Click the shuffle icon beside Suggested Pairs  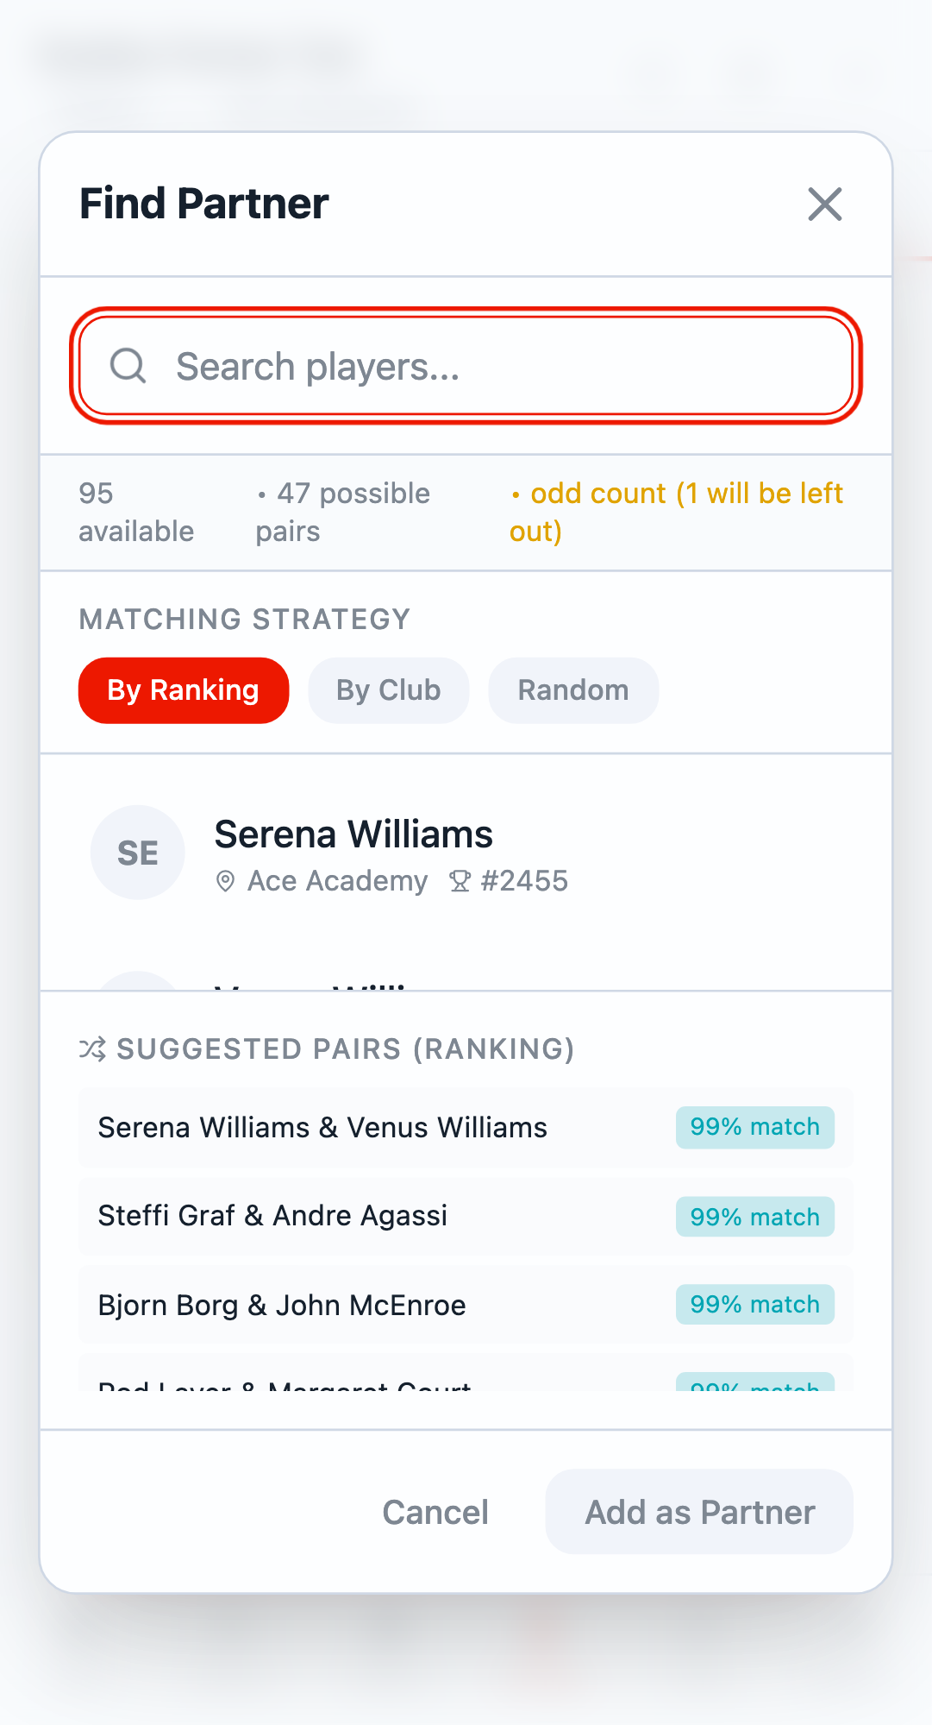click(x=91, y=1049)
